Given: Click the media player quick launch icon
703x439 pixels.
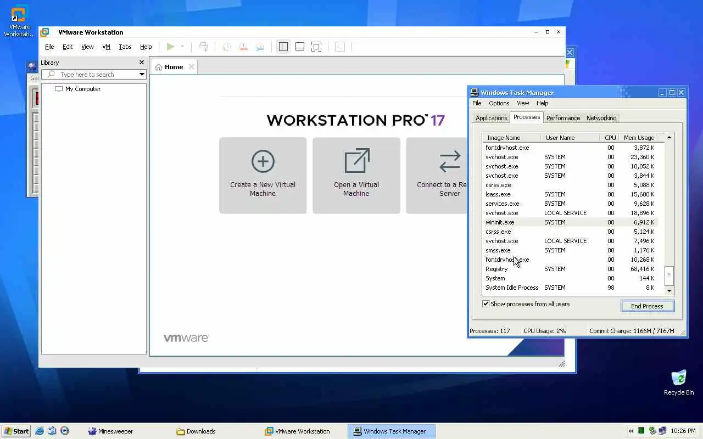Looking at the screenshot, I should pyautogui.click(x=65, y=431).
